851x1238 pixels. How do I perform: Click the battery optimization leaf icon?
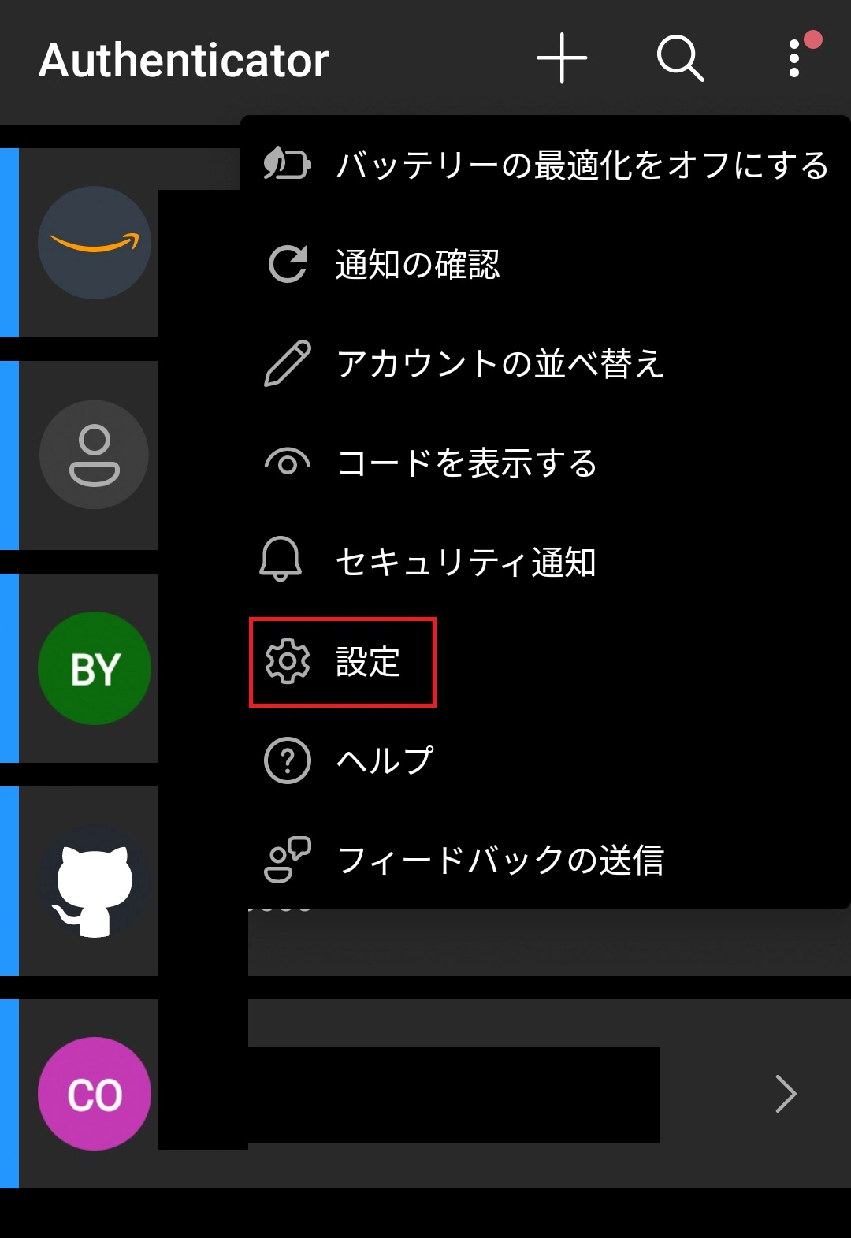point(287,165)
